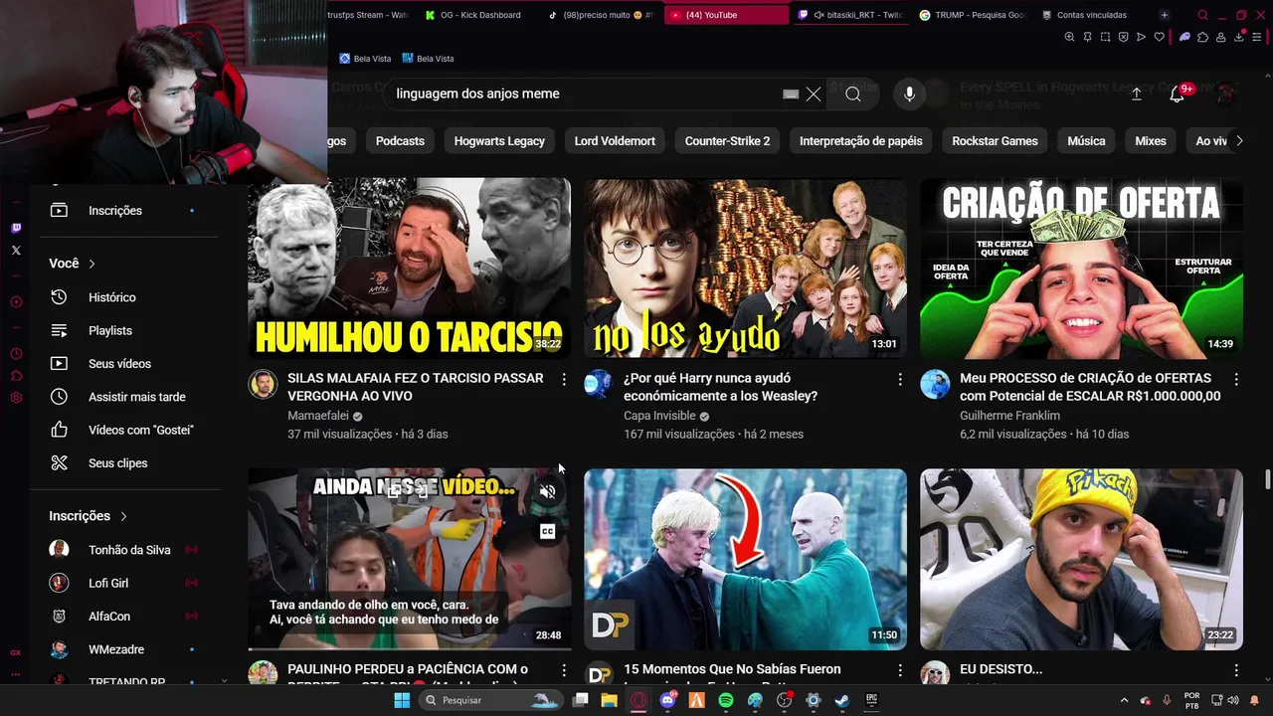Image resolution: width=1273 pixels, height=716 pixels.
Task: Click the microphone voice search icon
Action: tap(909, 93)
